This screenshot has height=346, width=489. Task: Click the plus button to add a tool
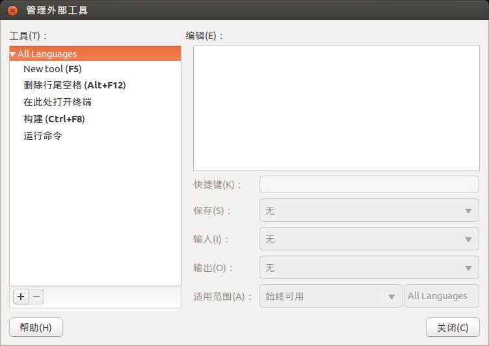[x=21, y=297]
